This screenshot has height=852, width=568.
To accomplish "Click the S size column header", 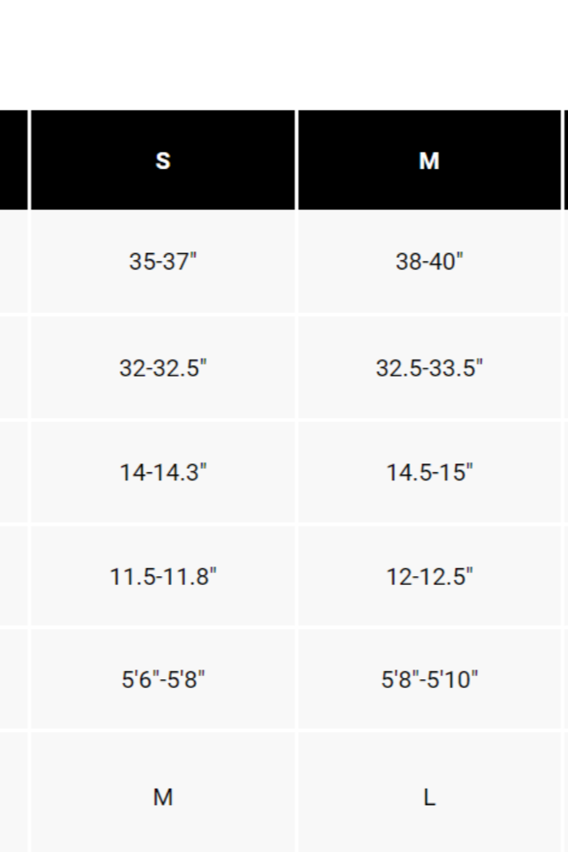I will pos(163,161).
